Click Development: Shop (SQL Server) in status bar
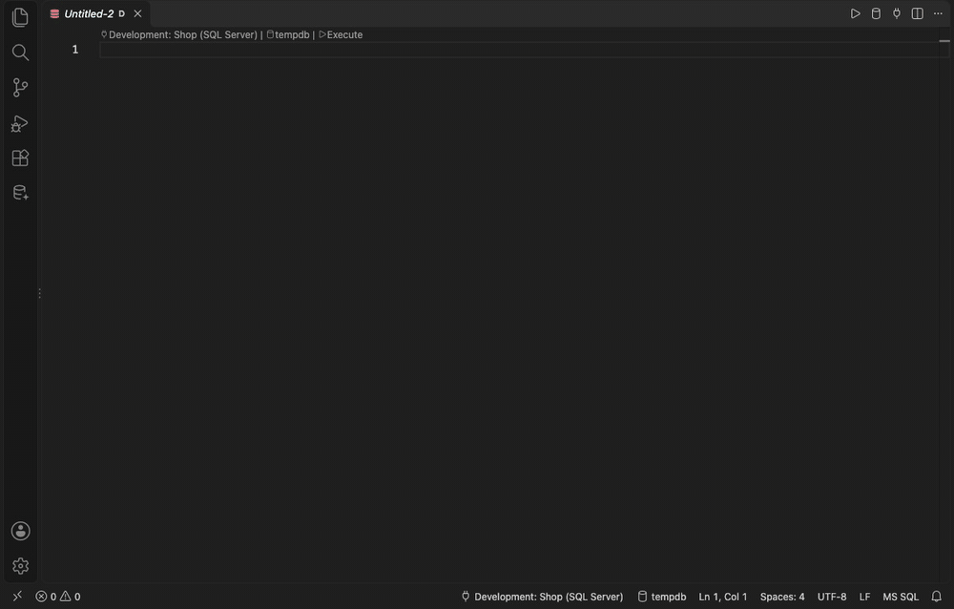The image size is (954, 609). (x=542, y=597)
